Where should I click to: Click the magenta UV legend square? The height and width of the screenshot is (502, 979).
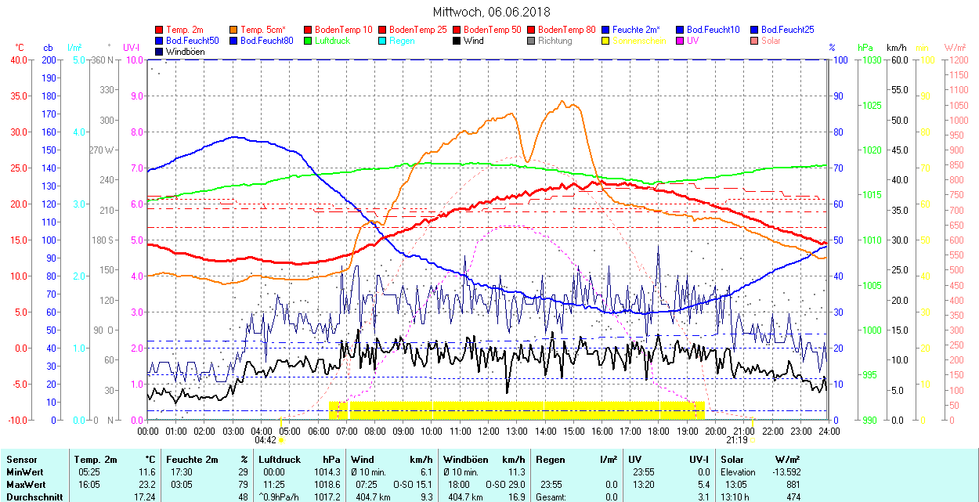(x=681, y=41)
